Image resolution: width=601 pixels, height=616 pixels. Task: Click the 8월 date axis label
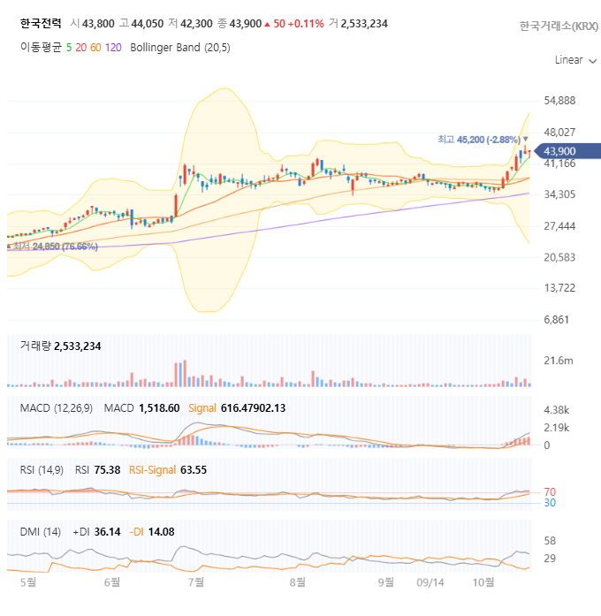pos(297,582)
